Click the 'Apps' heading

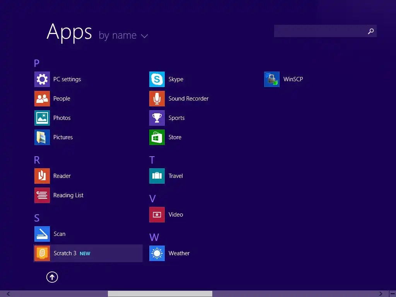(x=69, y=32)
